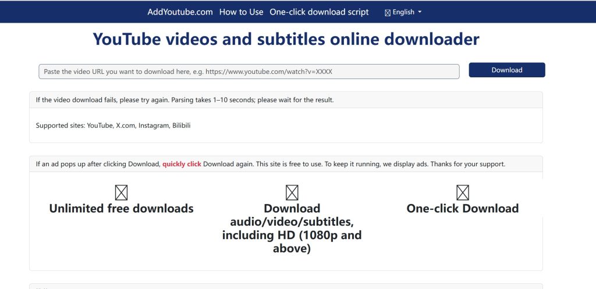
Task: Click the page title 'YouTube videos and subtitles online downloader'
Action: pyautogui.click(x=286, y=39)
